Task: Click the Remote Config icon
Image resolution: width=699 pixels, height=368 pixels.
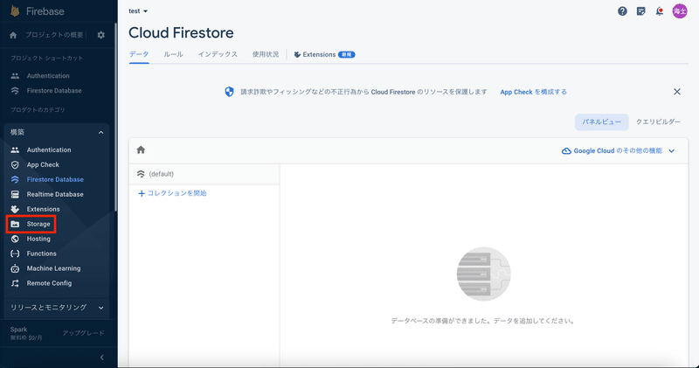Action: click(15, 283)
